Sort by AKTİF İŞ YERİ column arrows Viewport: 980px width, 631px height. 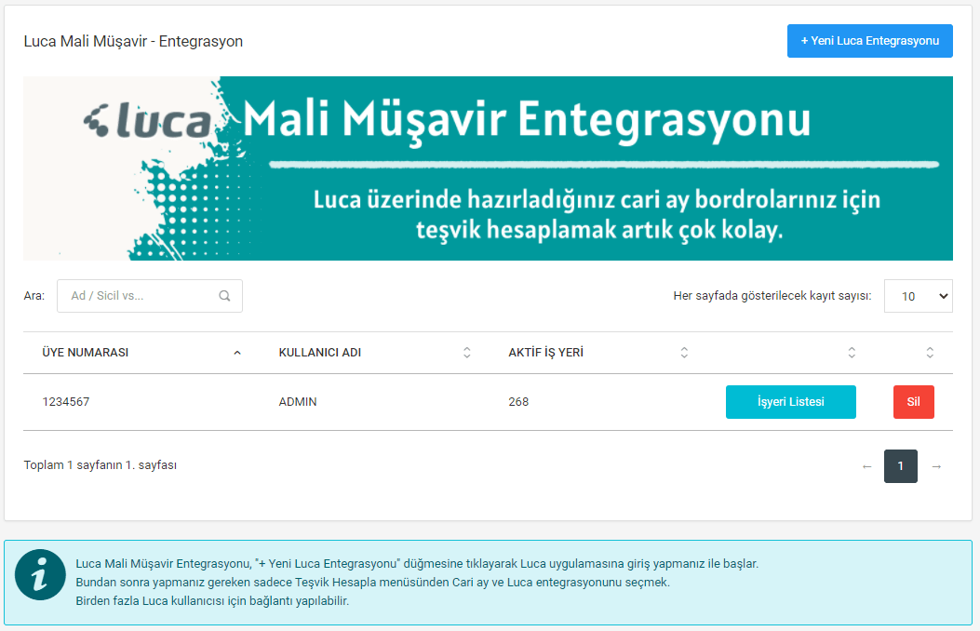[684, 353]
